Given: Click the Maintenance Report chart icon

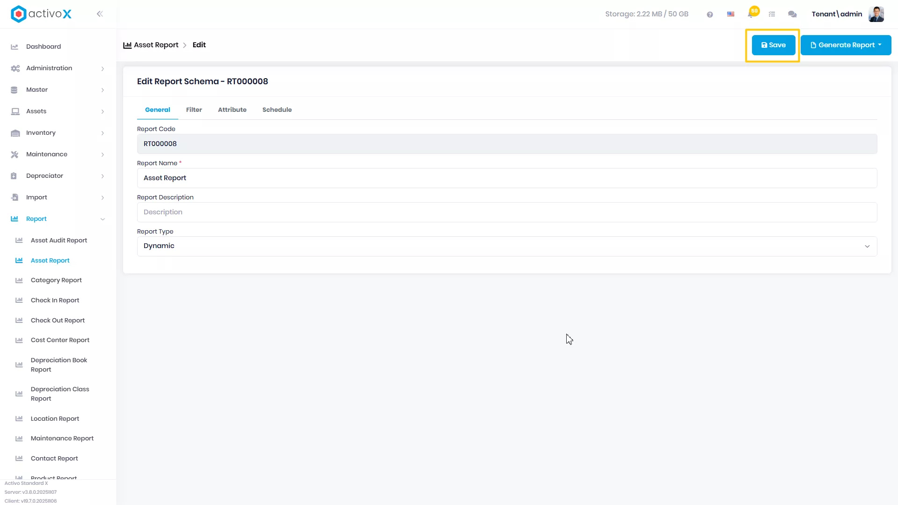Looking at the screenshot, I should pyautogui.click(x=19, y=439).
